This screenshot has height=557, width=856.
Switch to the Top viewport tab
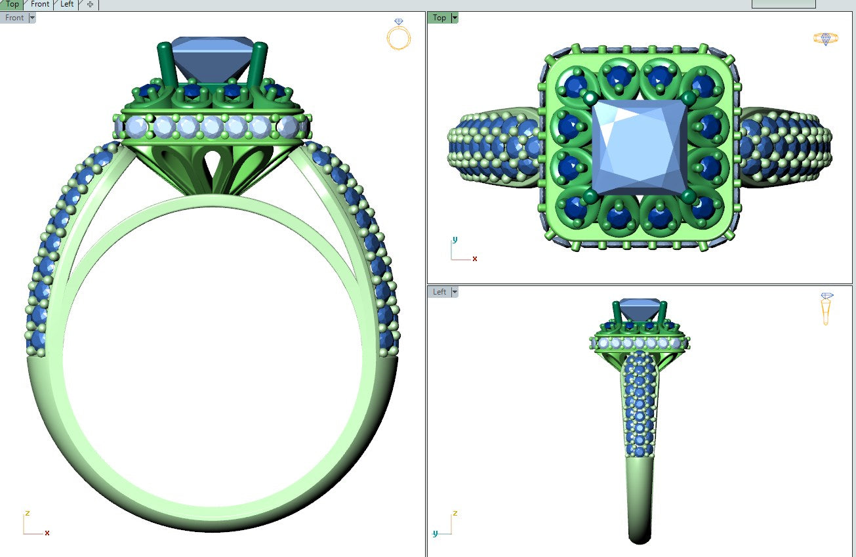coord(12,5)
